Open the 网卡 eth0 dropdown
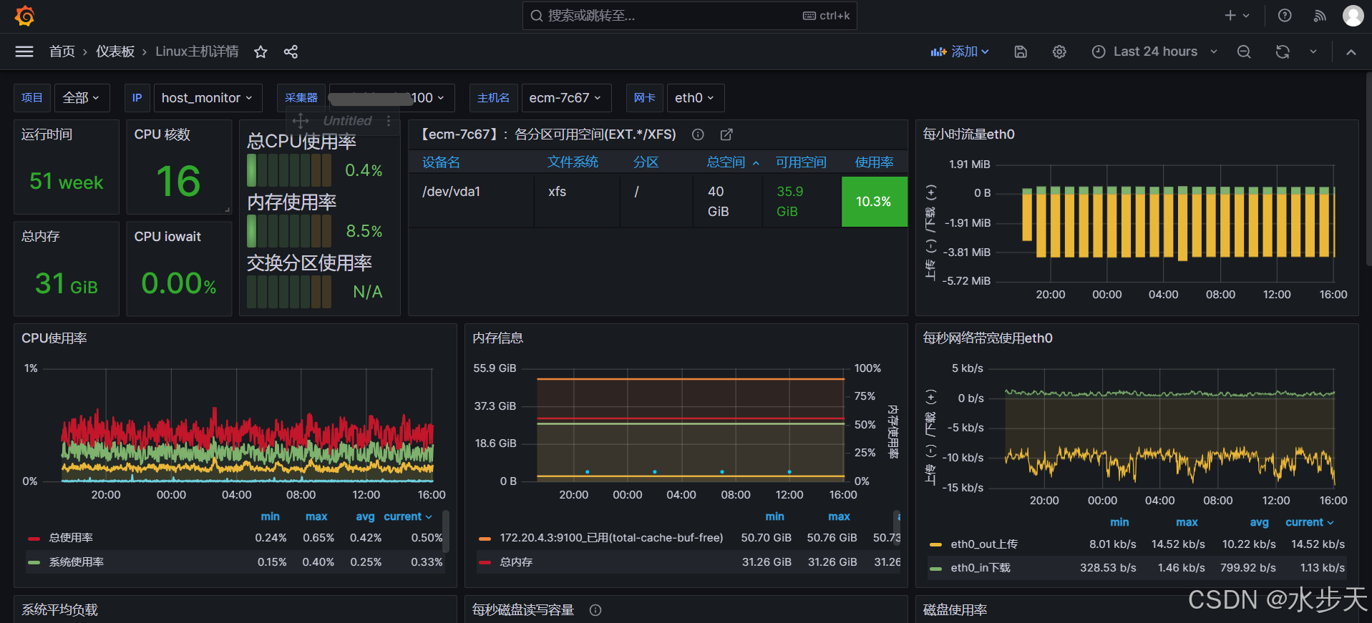 point(695,98)
